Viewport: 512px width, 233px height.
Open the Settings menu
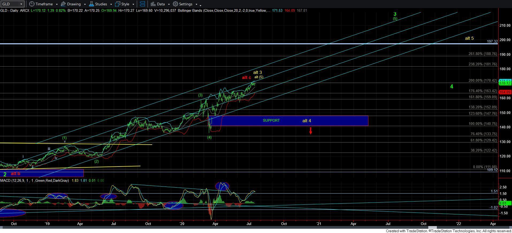(185, 4)
